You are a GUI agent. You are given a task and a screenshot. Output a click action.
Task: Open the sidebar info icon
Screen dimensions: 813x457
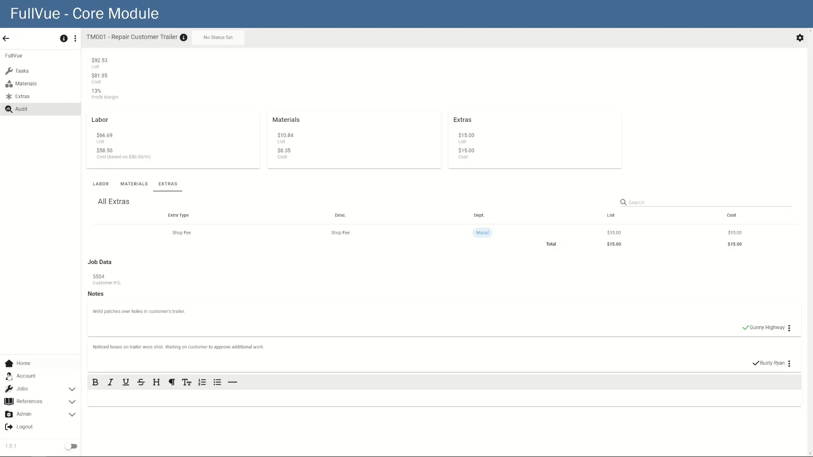64,39
